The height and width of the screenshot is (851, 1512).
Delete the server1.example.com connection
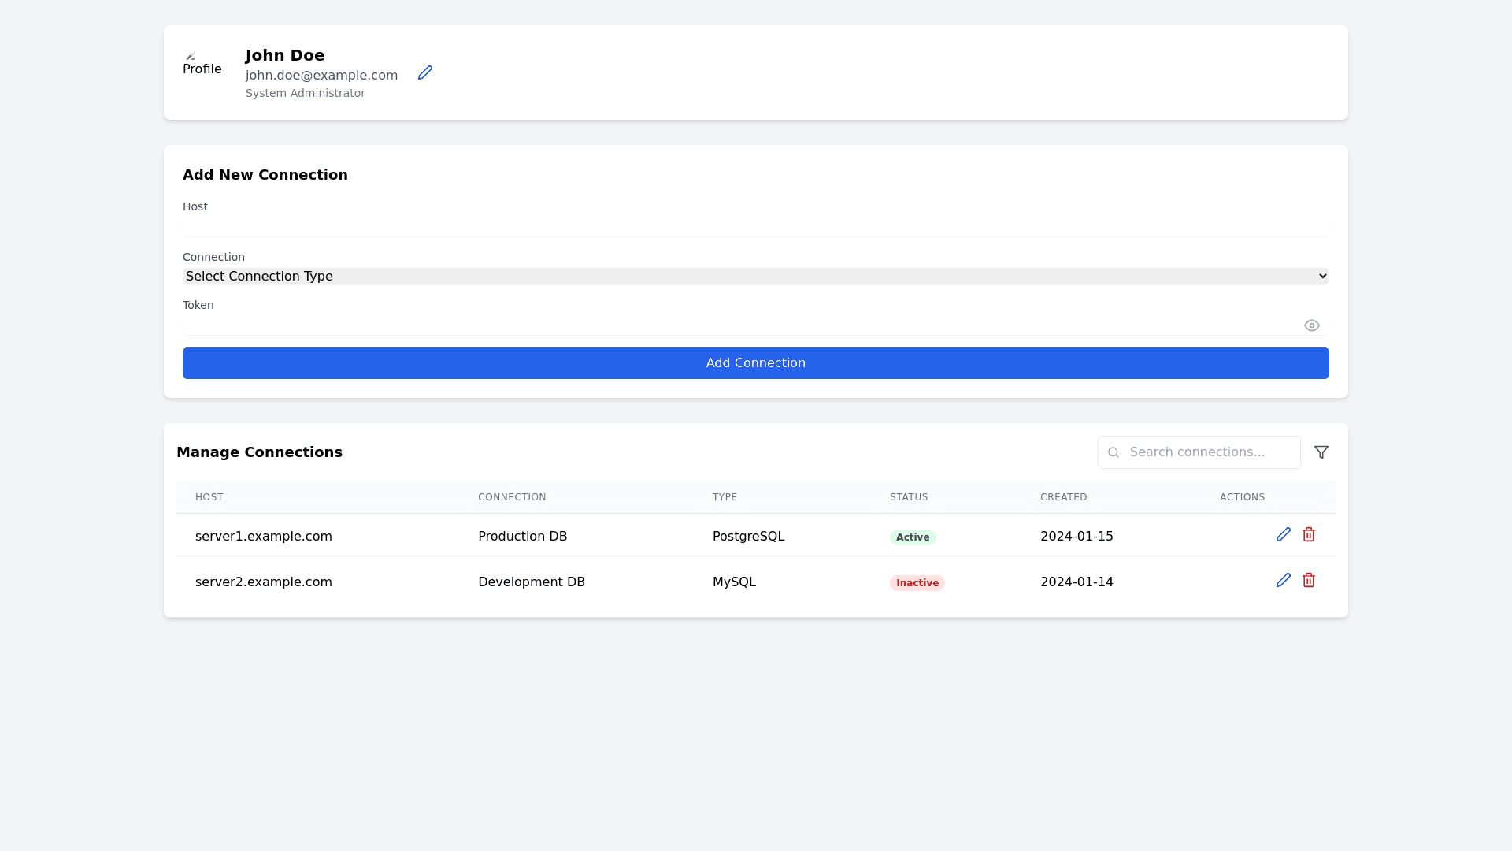coord(1308,535)
